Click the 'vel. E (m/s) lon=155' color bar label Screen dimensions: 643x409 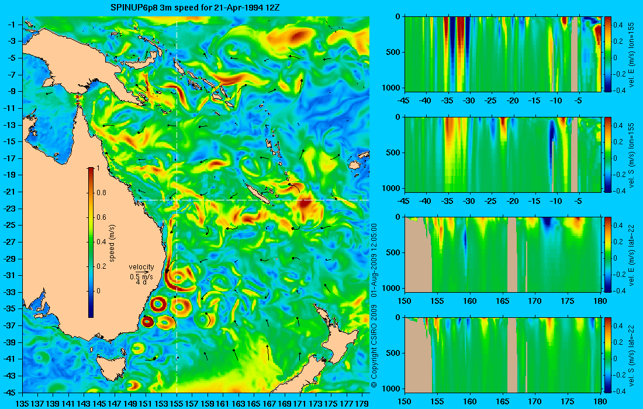point(632,54)
